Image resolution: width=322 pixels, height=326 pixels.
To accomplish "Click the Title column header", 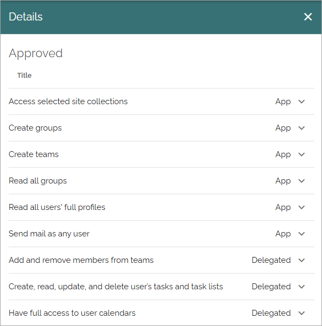I will (24, 75).
